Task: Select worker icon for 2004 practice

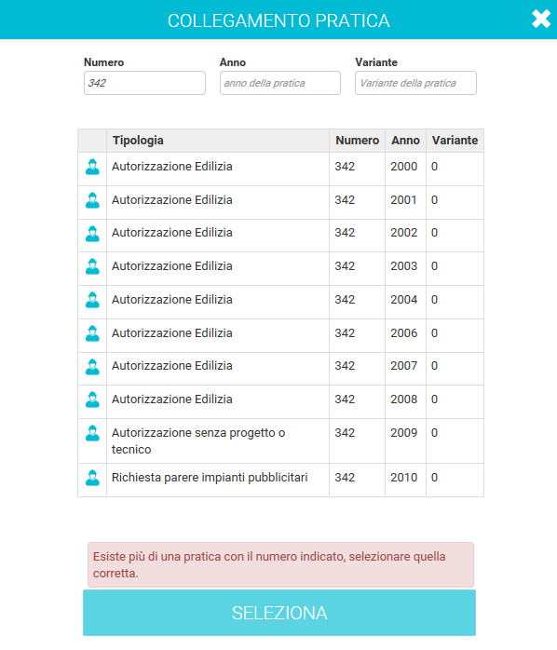Action: tap(92, 300)
